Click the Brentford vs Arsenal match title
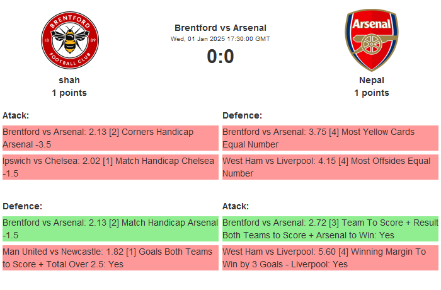 point(220,28)
